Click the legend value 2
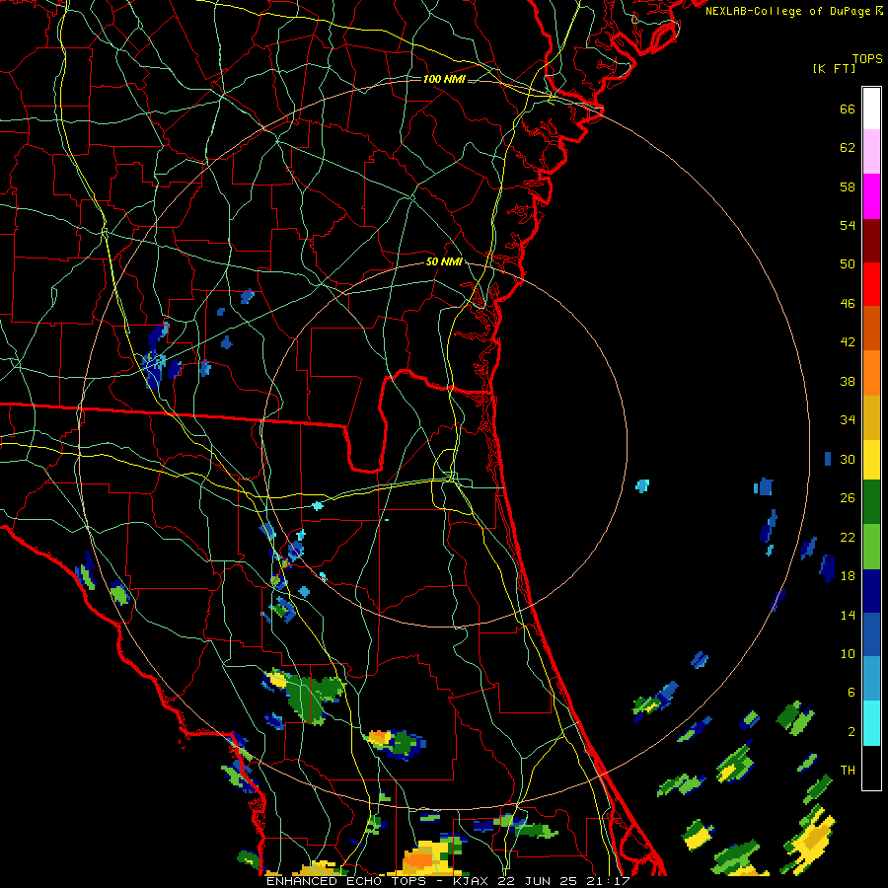The height and width of the screenshot is (888, 888). tap(851, 732)
